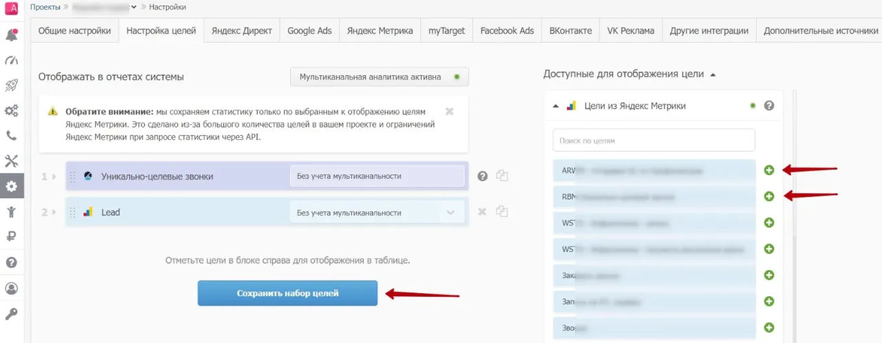Select the ARV goal row in list
Image resolution: width=882 pixels, height=343 pixels.
click(x=654, y=170)
